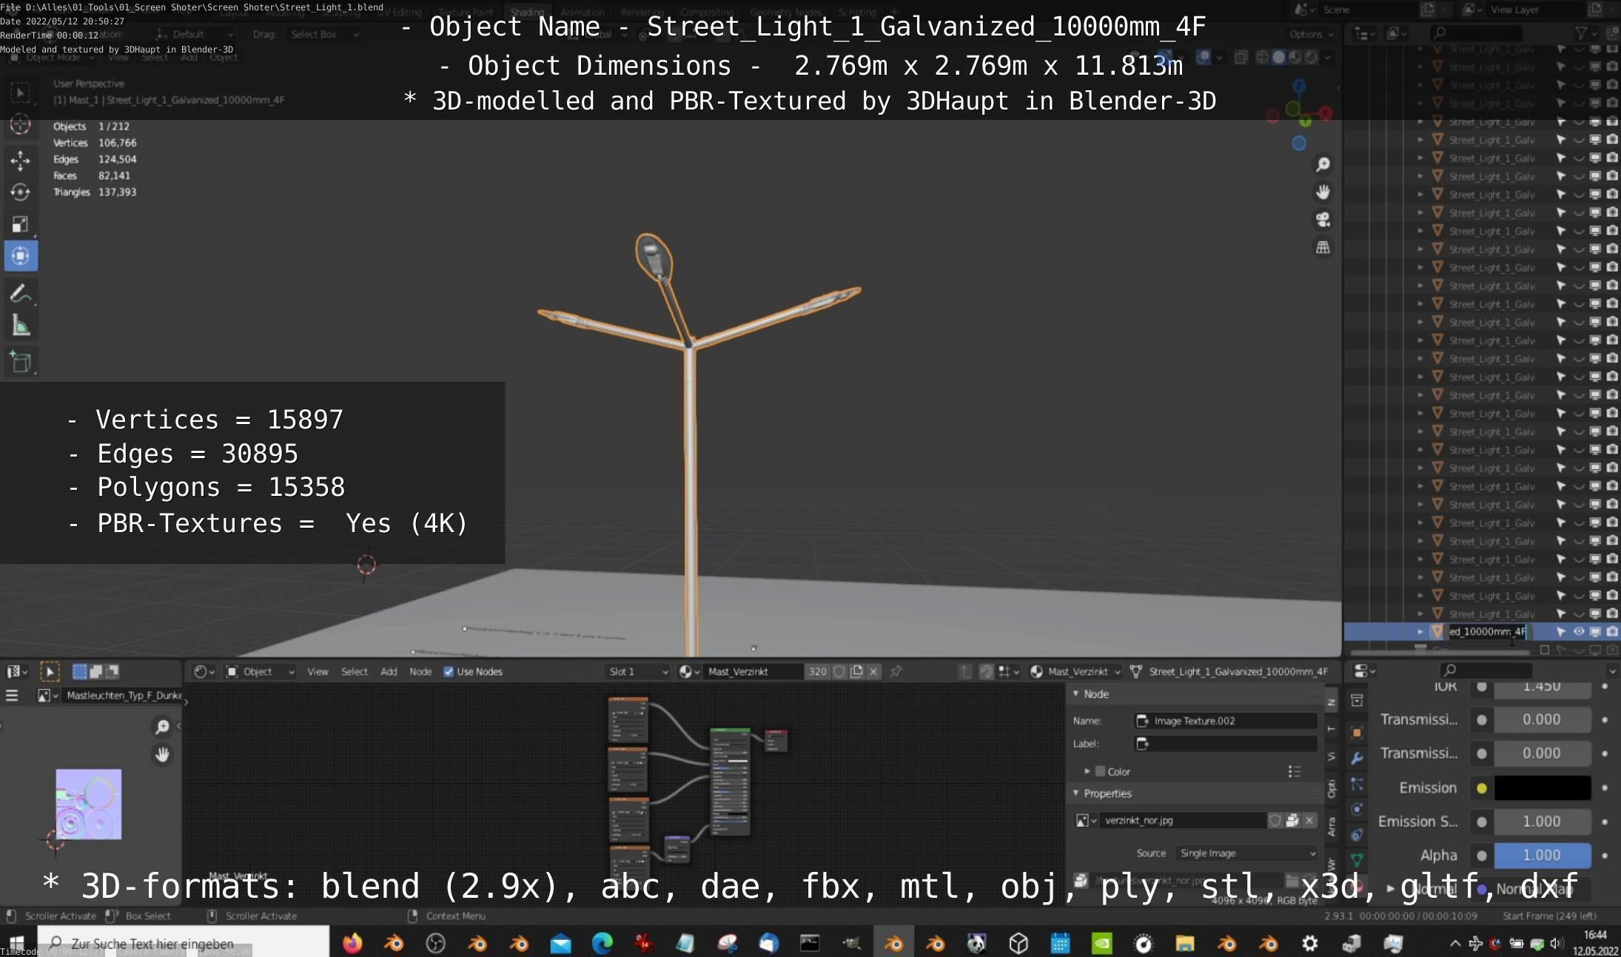Open the node editor View menu
1621x957 pixels.
tap(318, 671)
